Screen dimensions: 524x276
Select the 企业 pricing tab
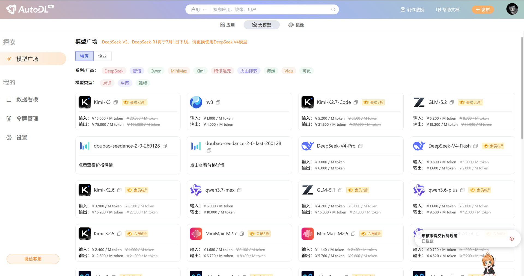102,56
